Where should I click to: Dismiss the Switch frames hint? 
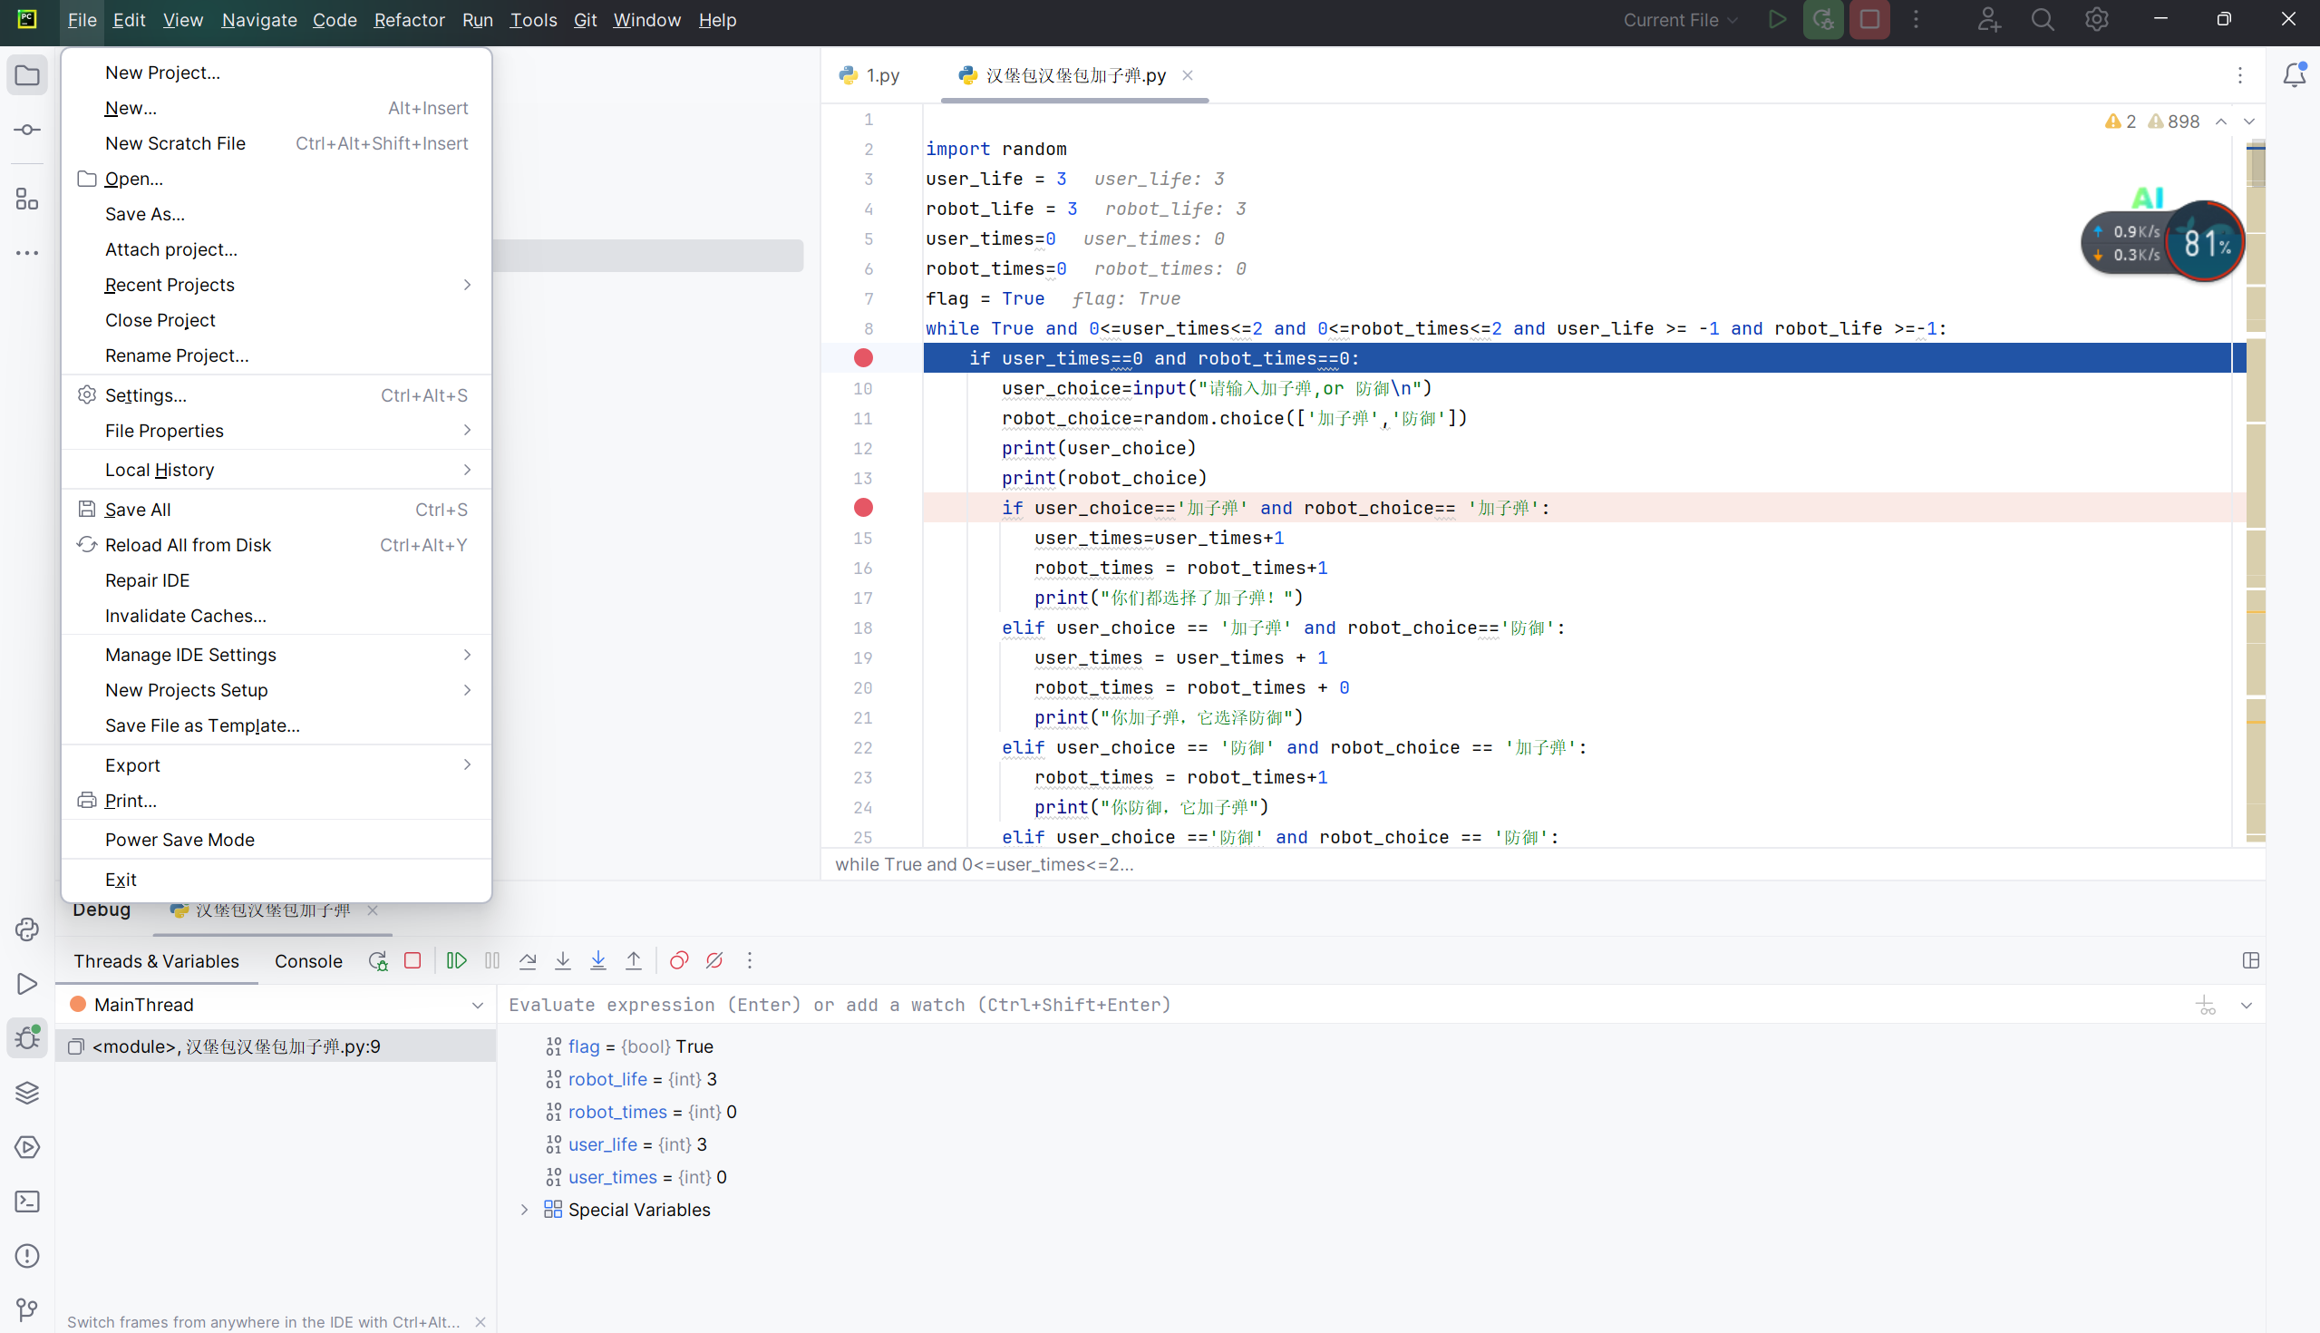[481, 1322]
